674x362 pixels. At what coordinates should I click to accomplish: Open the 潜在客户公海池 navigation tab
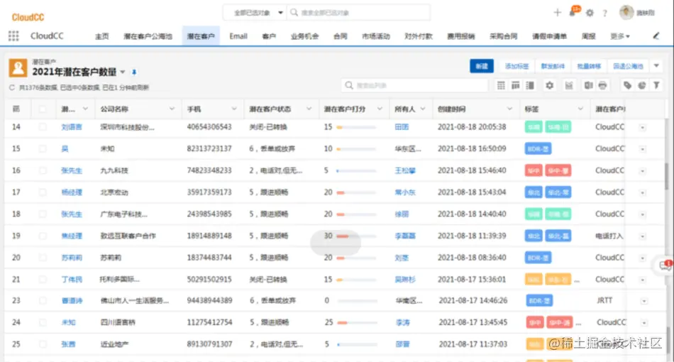(x=148, y=36)
